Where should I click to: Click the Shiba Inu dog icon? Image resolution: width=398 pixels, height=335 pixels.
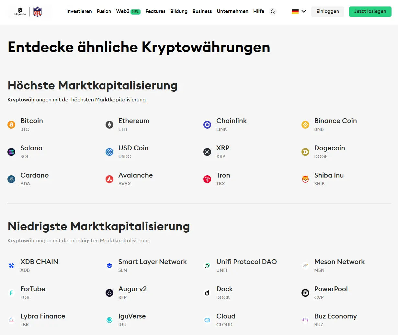305,179
